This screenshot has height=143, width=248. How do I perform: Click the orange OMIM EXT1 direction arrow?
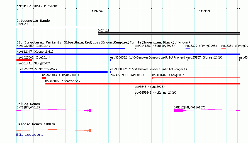87,131
